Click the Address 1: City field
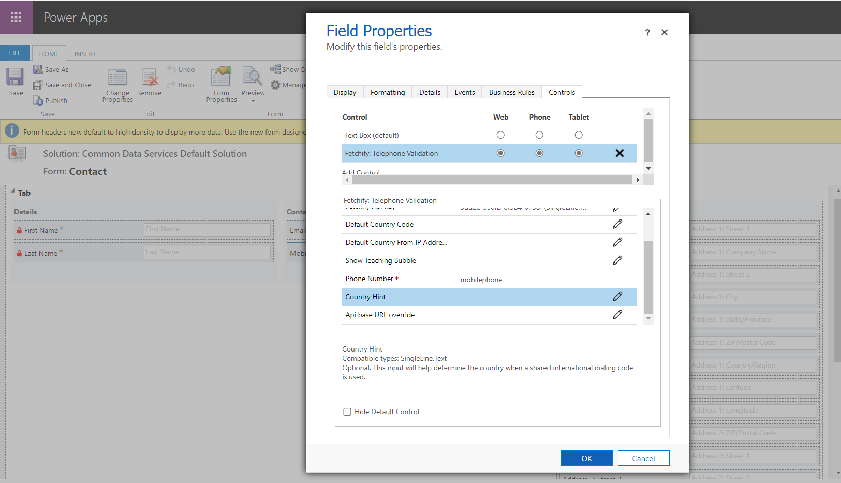841x483 pixels. tap(754, 297)
